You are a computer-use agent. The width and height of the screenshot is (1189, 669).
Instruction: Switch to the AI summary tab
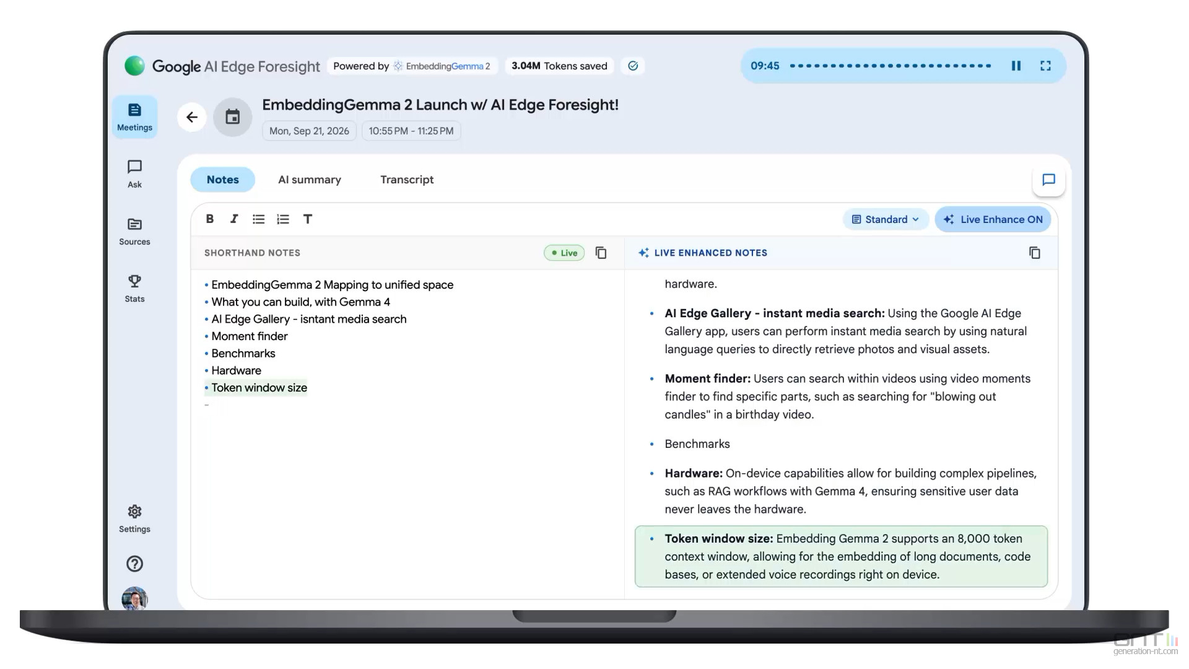[x=310, y=180]
